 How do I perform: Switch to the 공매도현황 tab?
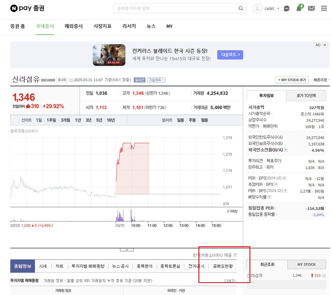click(223, 266)
